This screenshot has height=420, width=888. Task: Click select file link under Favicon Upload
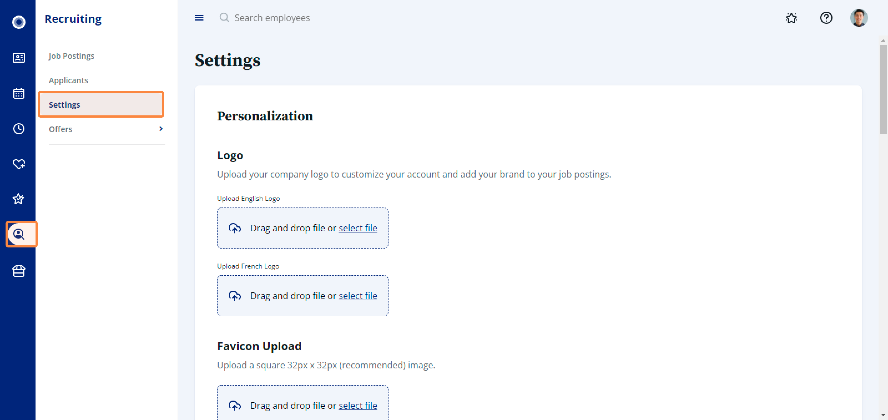358,406
